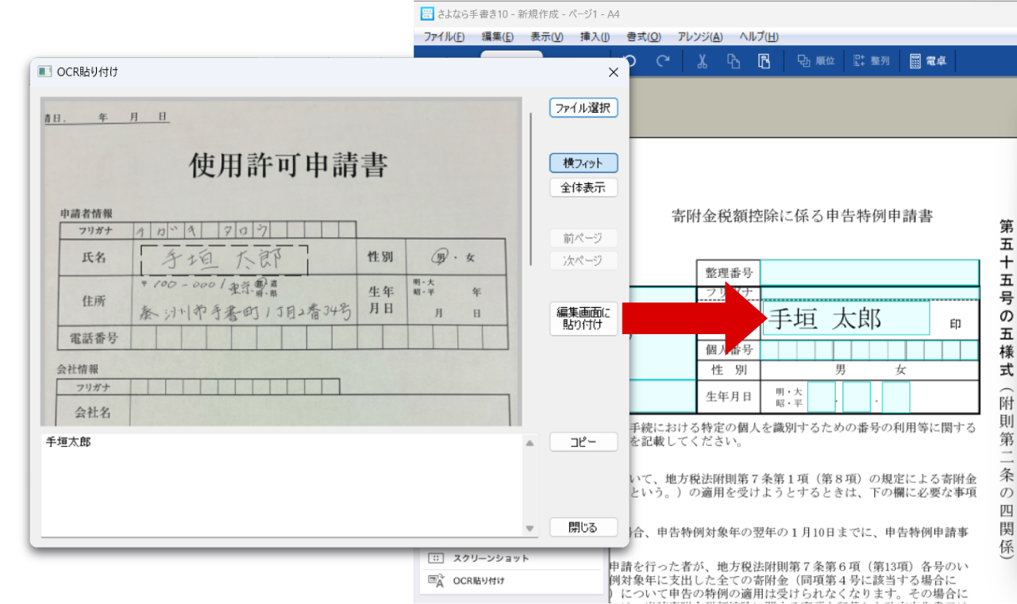Switch to 全体表示 full page view
The height and width of the screenshot is (604, 1017).
(x=583, y=187)
